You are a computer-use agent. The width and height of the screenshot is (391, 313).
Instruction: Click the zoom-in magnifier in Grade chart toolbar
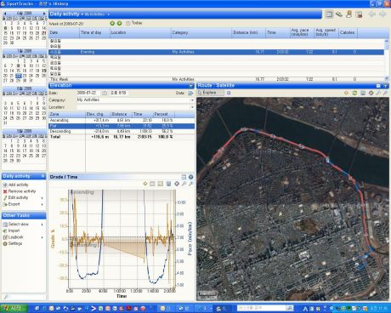coord(184,184)
